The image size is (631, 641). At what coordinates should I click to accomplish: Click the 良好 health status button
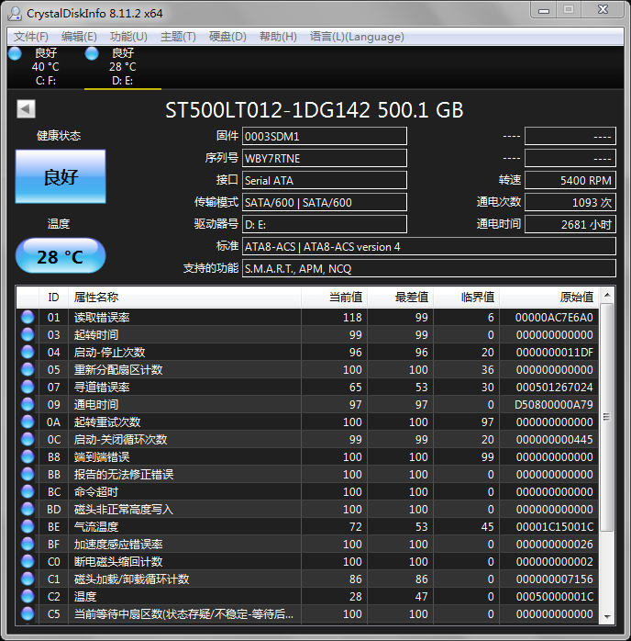[61, 176]
